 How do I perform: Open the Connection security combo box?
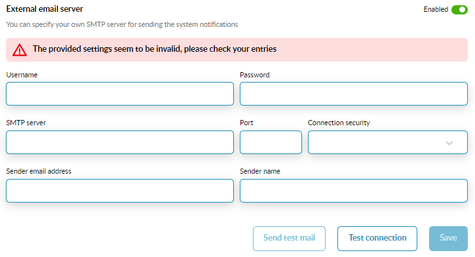click(388, 142)
